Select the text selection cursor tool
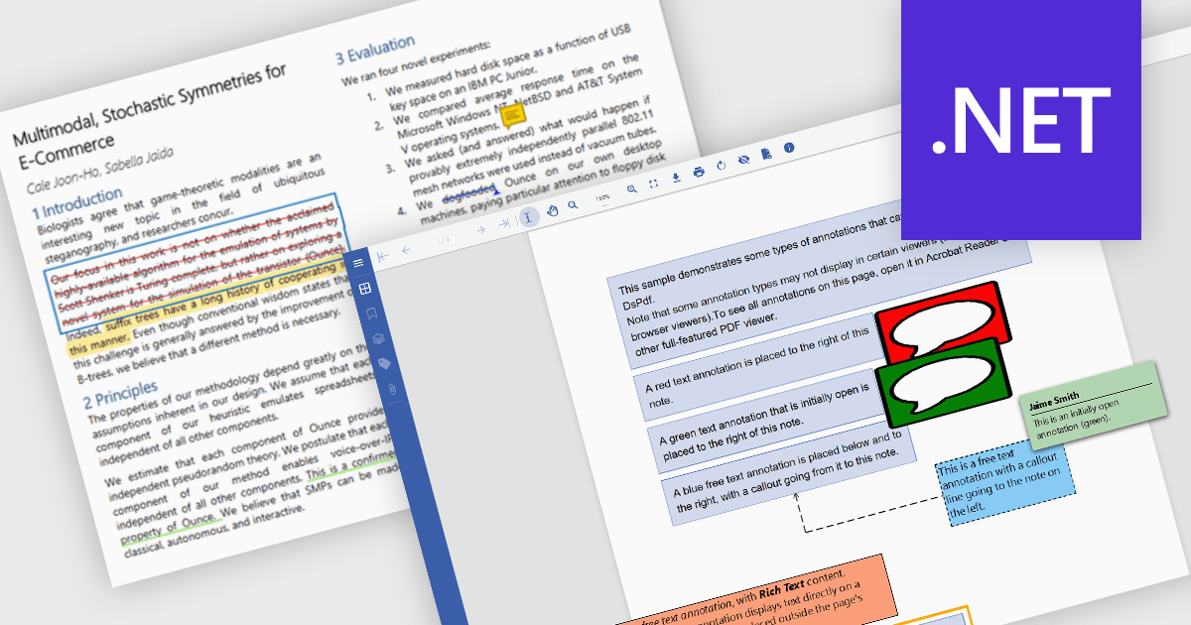1191x625 pixels. (x=528, y=217)
